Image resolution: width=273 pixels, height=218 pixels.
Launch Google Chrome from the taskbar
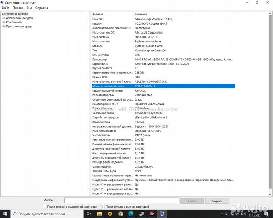click(x=120, y=214)
